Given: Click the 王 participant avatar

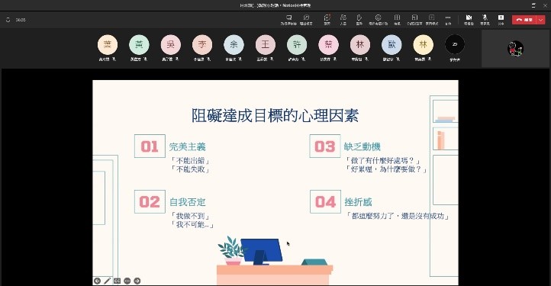Looking at the screenshot, I should (x=266, y=45).
